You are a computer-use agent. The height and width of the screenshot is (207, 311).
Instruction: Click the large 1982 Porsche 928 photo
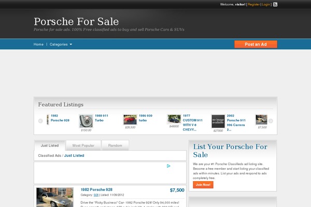(55, 197)
